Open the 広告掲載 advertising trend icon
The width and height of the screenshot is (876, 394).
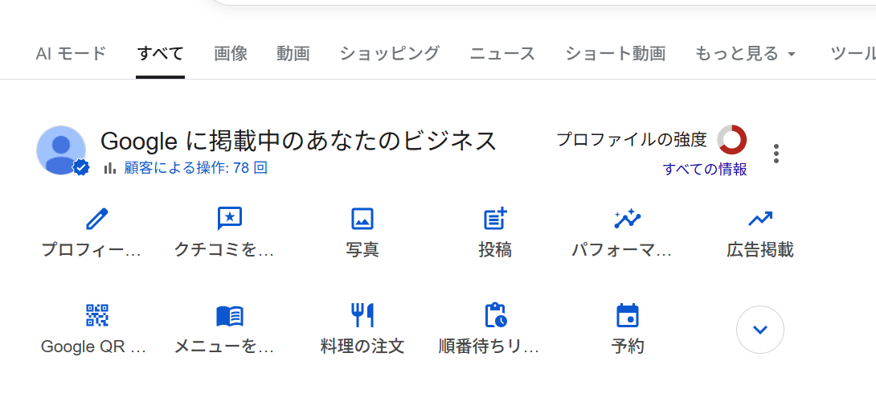coord(759,219)
